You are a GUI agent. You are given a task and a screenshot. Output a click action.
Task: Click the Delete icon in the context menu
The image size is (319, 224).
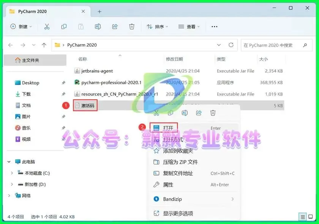click(x=213, y=113)
